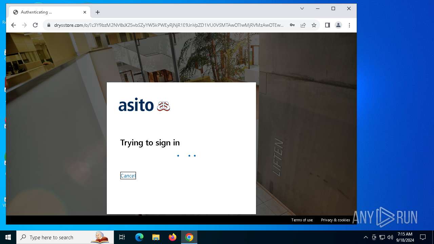
Task: Expand the tab search dropdown
Action: coord(302,8)
